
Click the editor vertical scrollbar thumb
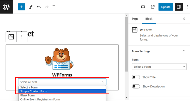[127, 44]
